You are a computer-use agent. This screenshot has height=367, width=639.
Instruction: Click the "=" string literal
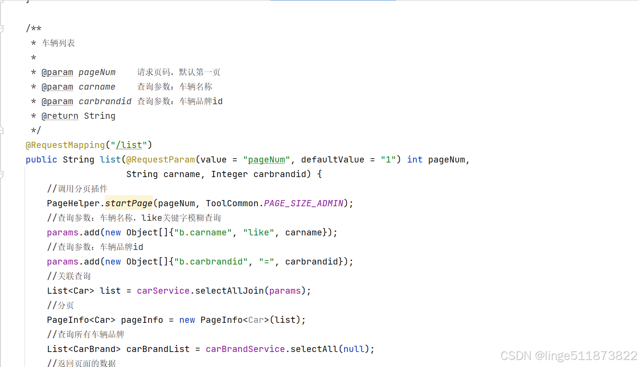(267, 261)
